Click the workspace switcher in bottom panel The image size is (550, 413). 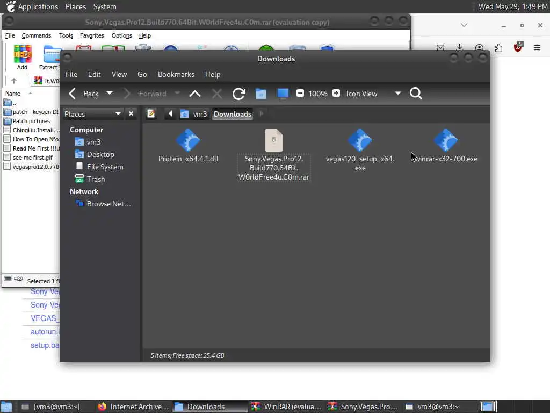pyautogui.click(x=488, y=407)
